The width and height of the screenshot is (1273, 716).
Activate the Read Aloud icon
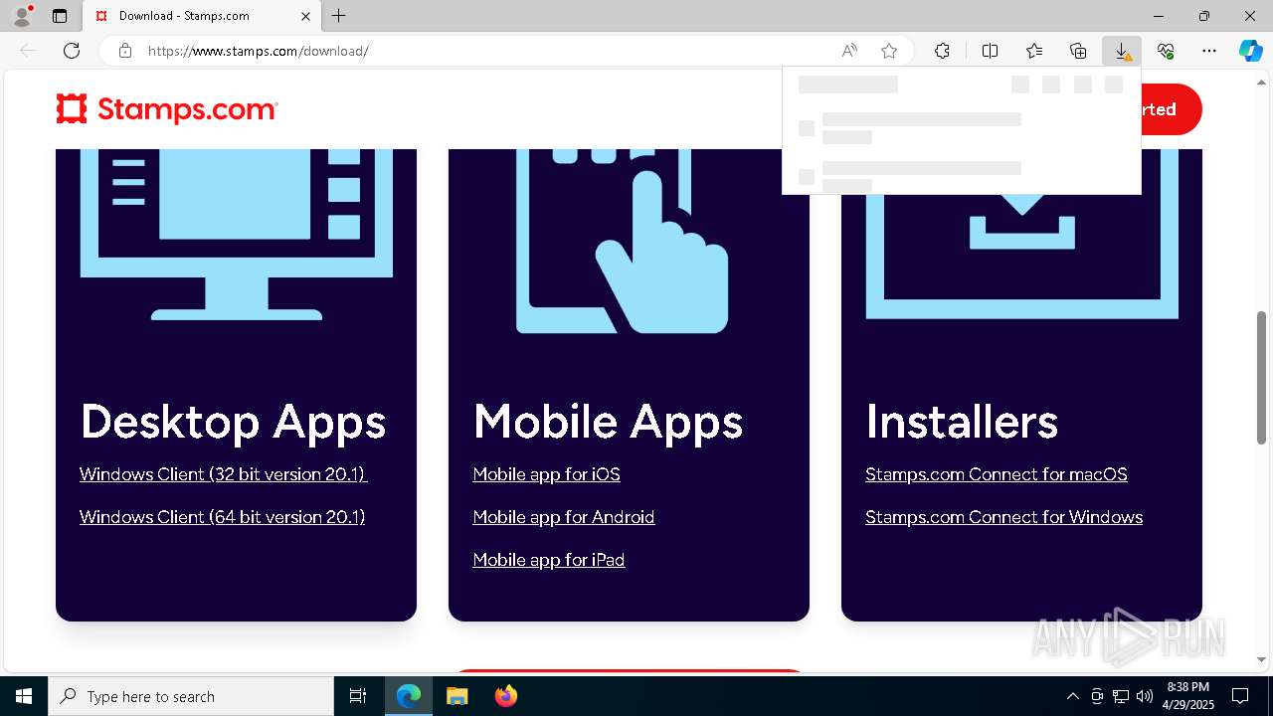coord(849,51)
